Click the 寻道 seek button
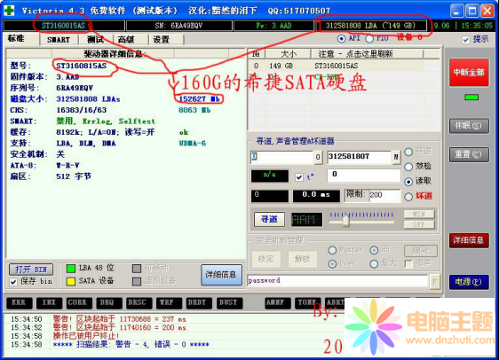The height and width of the screenshot is (360, 499). (269, 220)
